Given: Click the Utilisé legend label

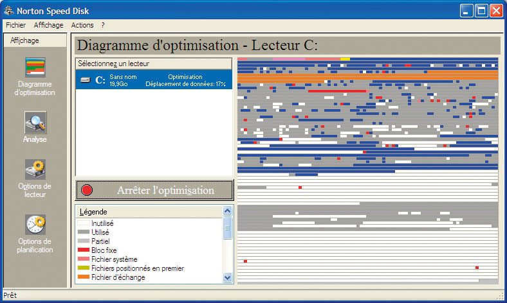Looking at the screenshot, I should coord(100,232).
